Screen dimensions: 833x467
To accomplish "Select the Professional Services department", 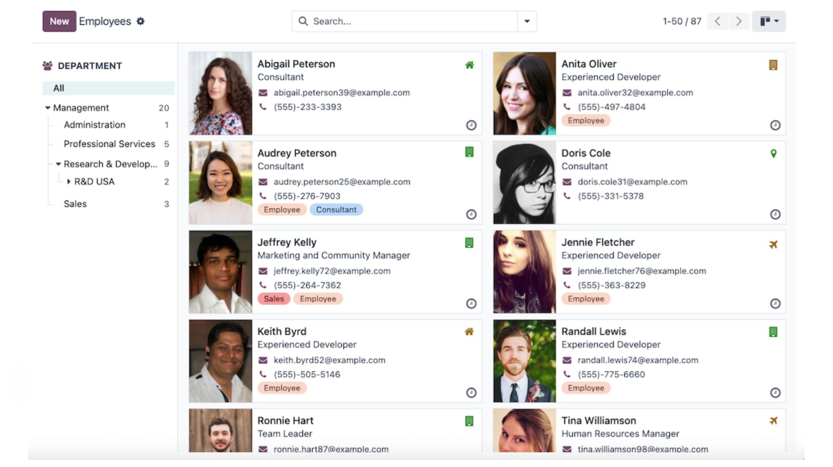I will point(109,144).
